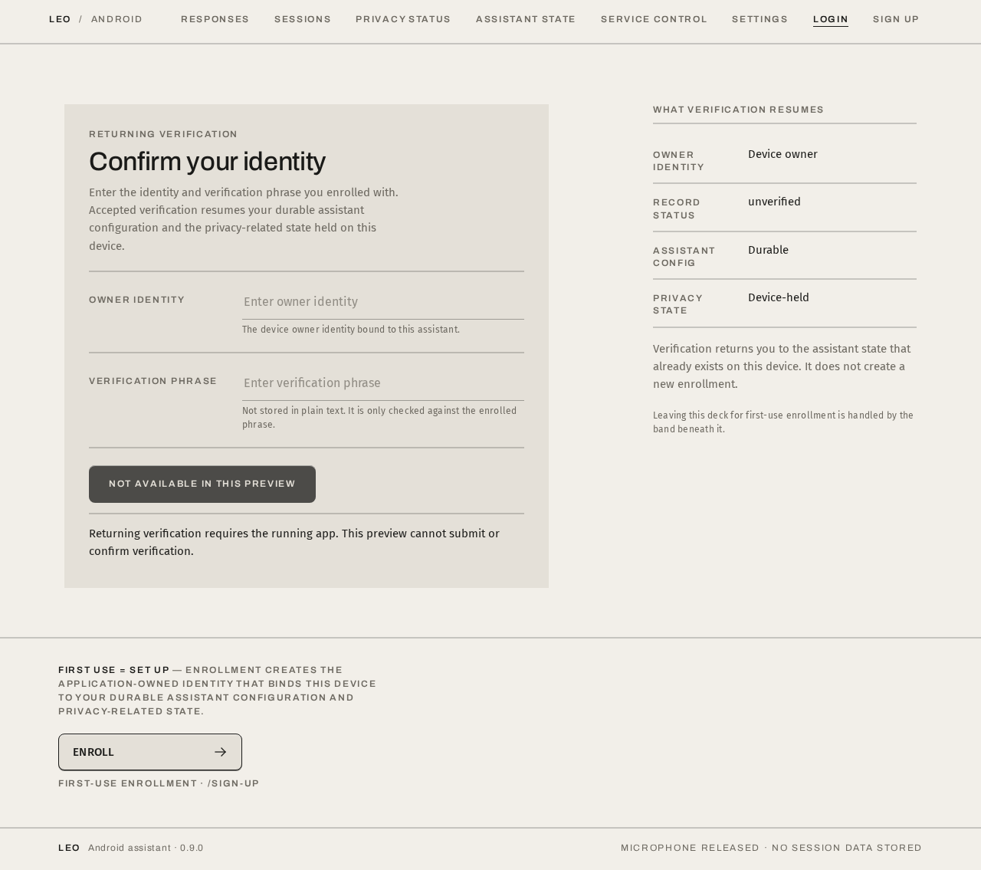This screenshot has height=870, width=981.
Task: Click the Enroll button label
Action: 94,752
